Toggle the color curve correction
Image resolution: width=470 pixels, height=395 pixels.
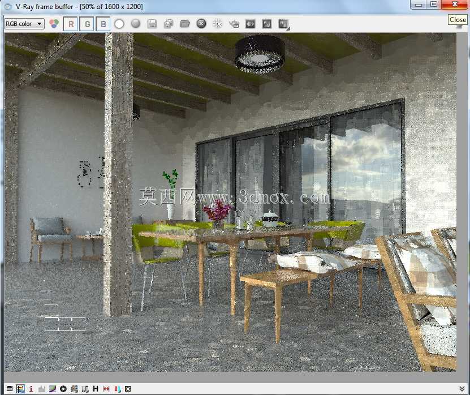click(53, 389)
